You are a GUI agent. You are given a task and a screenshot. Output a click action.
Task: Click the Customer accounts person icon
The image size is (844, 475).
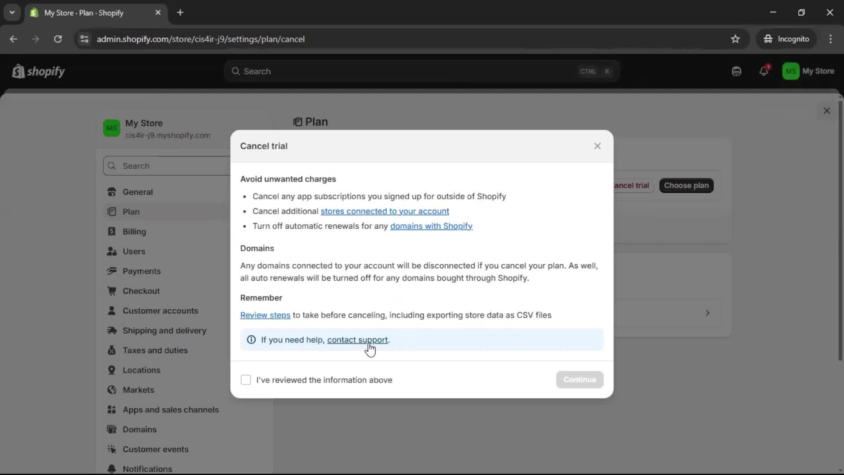pyautogui.click(x=112, y=311)
